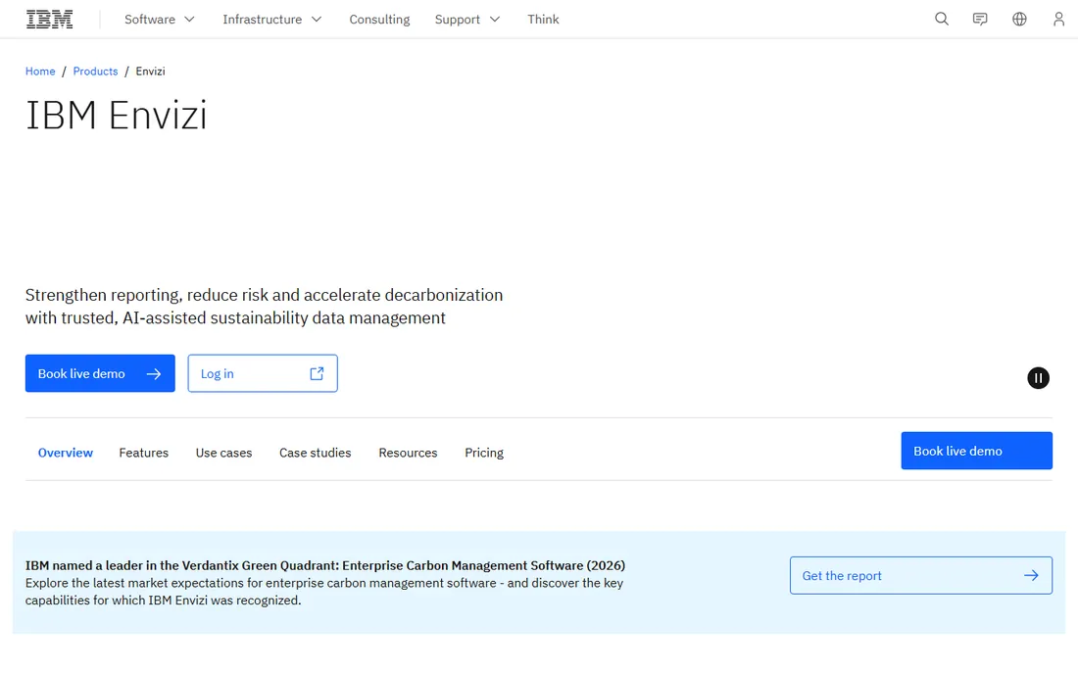This screenshot has height=674, width=1078.
Task: Expand the Support menu
Action: click(x=466, y=20)
